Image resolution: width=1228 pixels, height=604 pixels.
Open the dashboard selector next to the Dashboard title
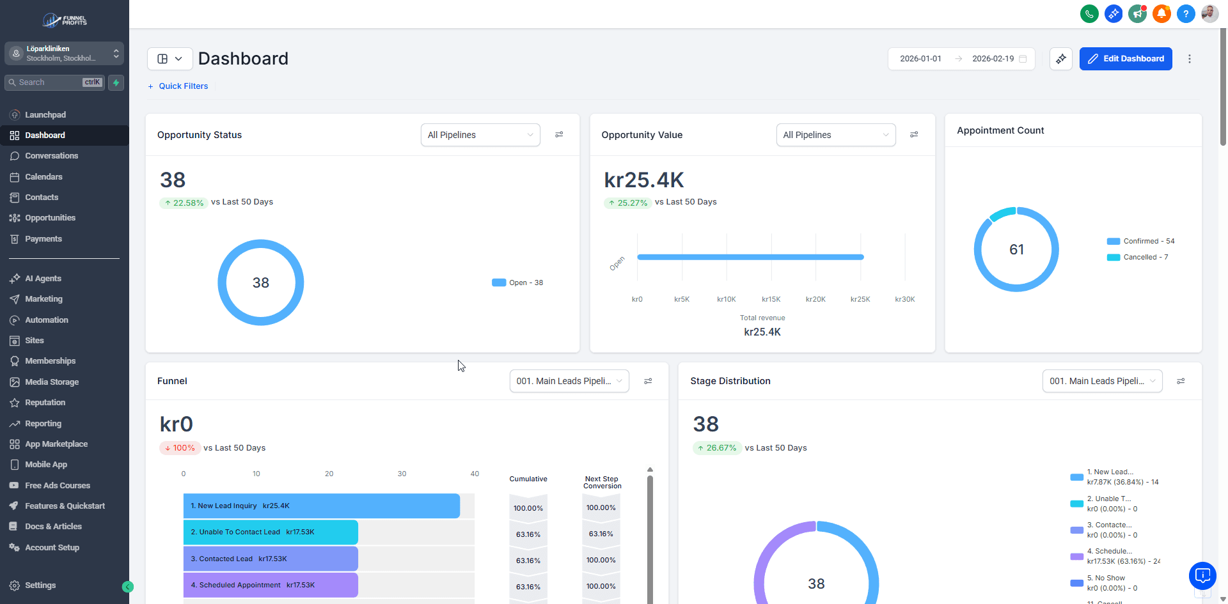click(169, 58)
